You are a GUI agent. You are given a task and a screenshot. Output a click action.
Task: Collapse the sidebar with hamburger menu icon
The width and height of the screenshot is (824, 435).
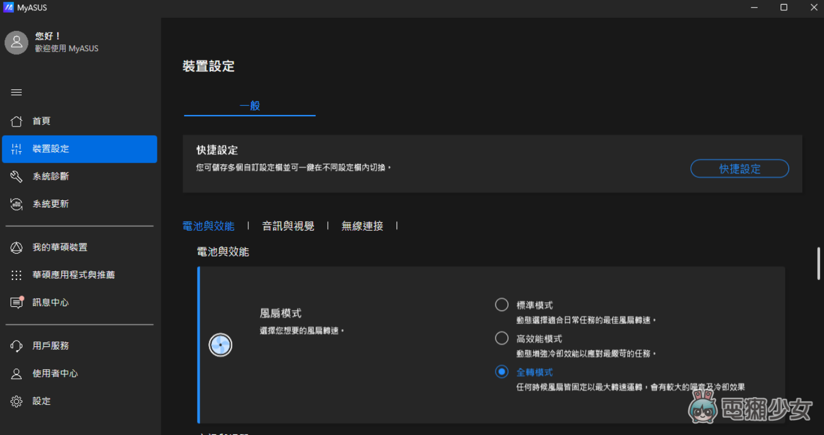point(17,92)
